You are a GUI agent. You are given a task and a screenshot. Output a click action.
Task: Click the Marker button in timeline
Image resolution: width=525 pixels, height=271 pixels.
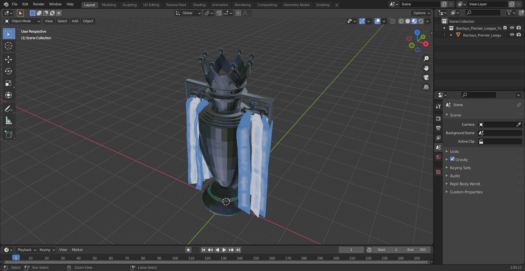(77, 250)
